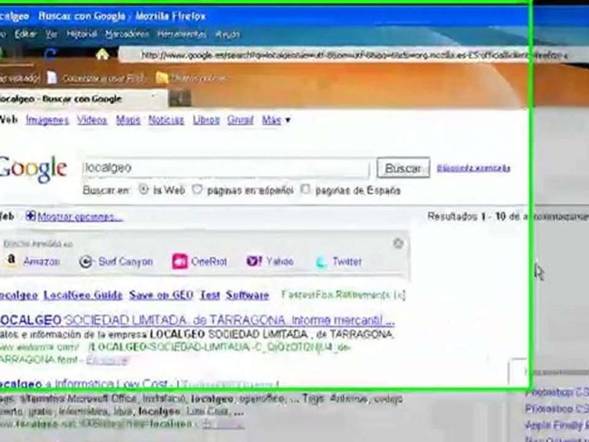The width and height of the screenshot is (589, 442).
Task: Go to the Maps link
Action: pos(128,120)
